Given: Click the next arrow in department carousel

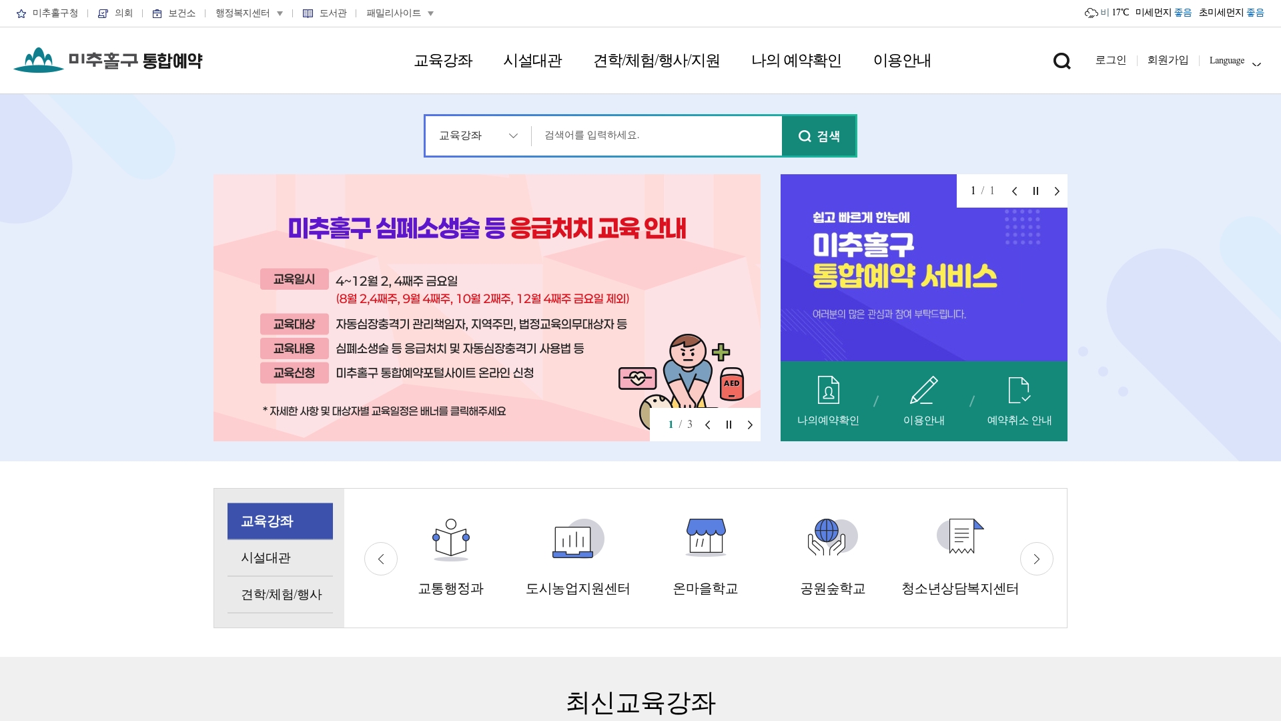Looking at the screenshot, I should coord(1037,559).
